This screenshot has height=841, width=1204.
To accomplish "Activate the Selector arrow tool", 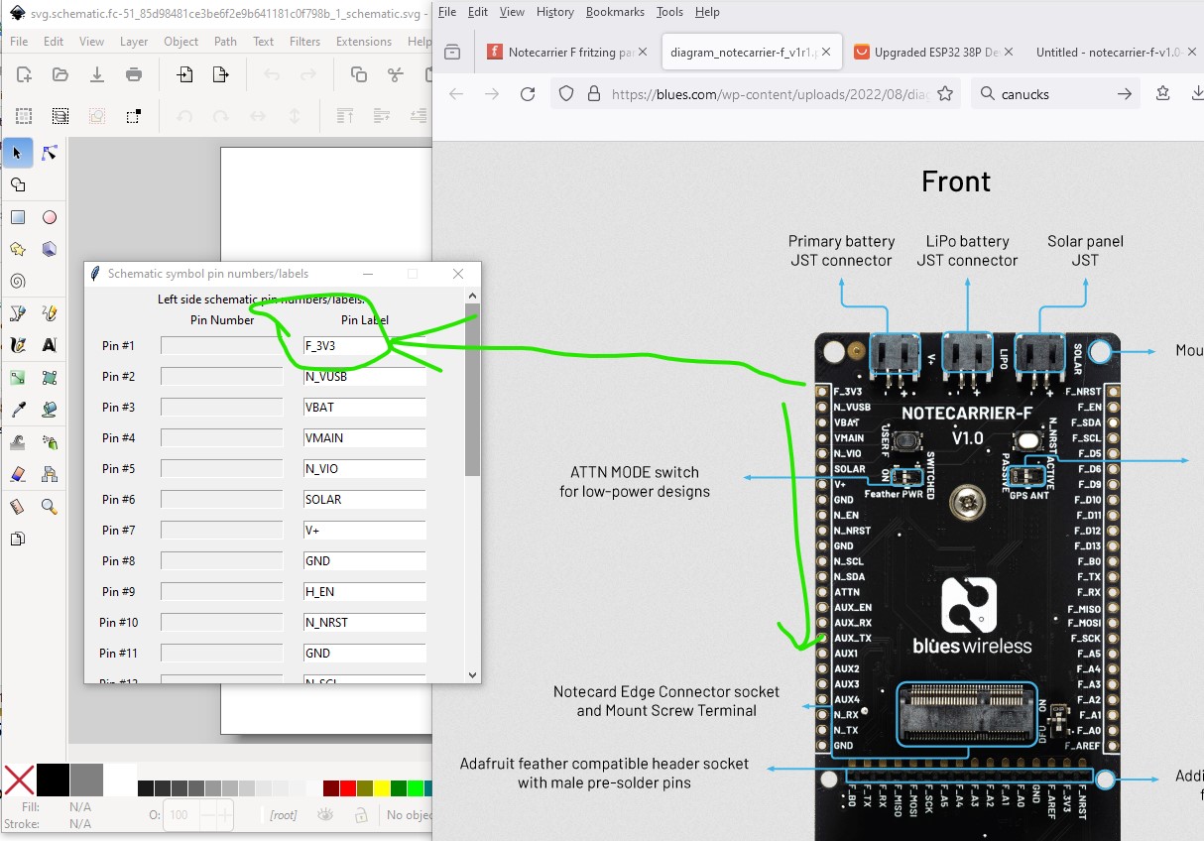I will pyautogui.click(x=18, y=153).
